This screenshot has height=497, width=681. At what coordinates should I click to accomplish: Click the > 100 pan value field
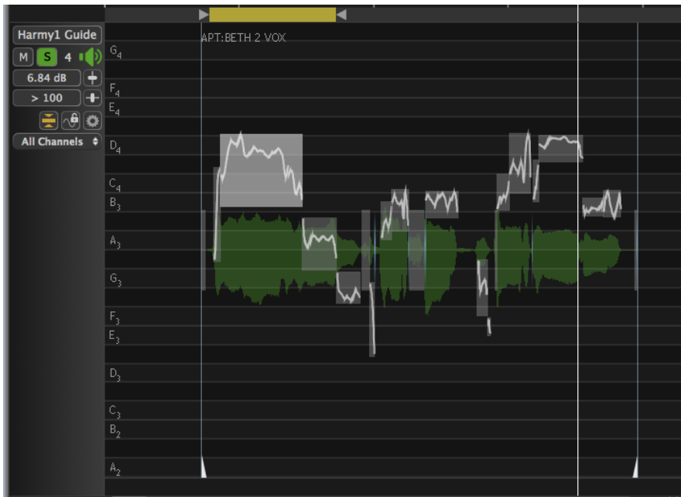point(47,98)
